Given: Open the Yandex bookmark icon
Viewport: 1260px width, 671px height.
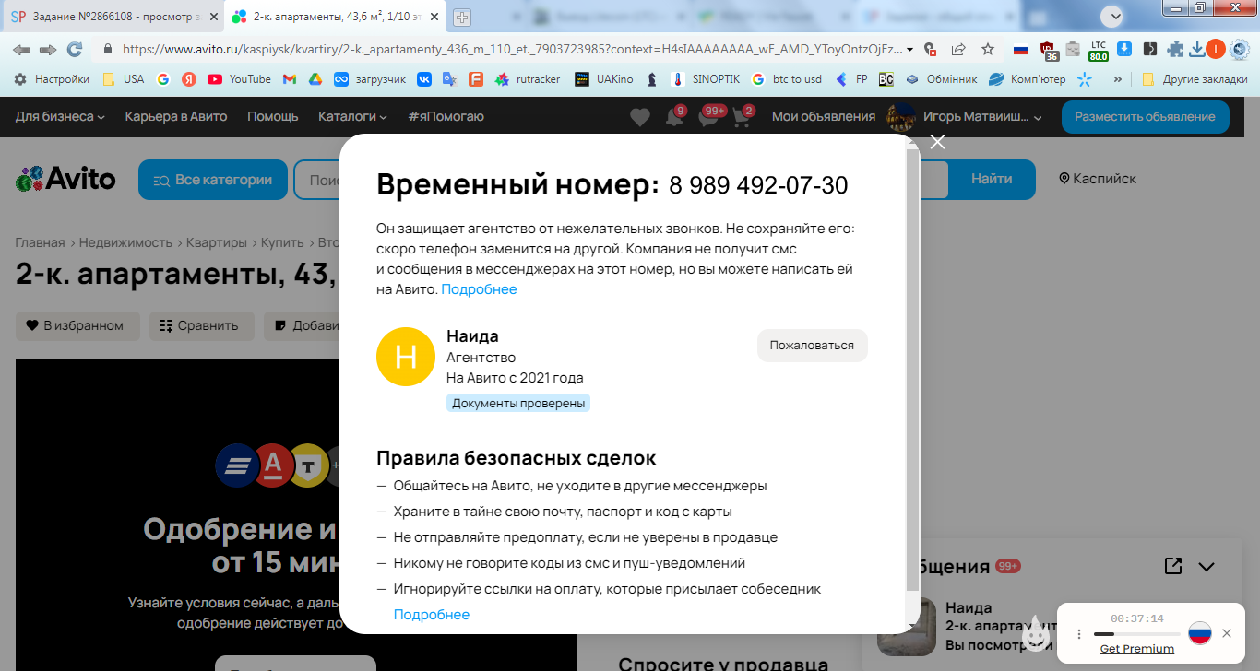Looking at the screenshot, I should [x=189, y=79].
